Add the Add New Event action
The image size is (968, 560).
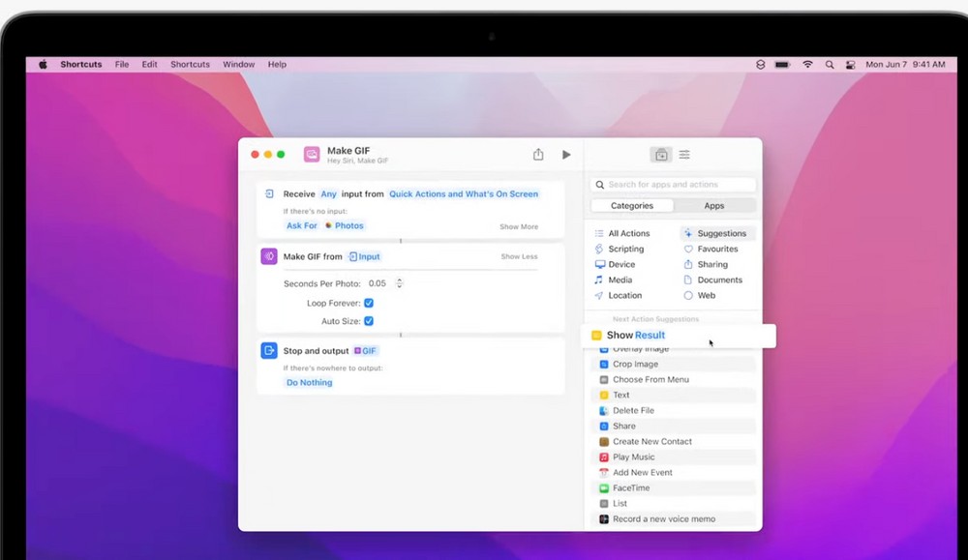(673, 472)
